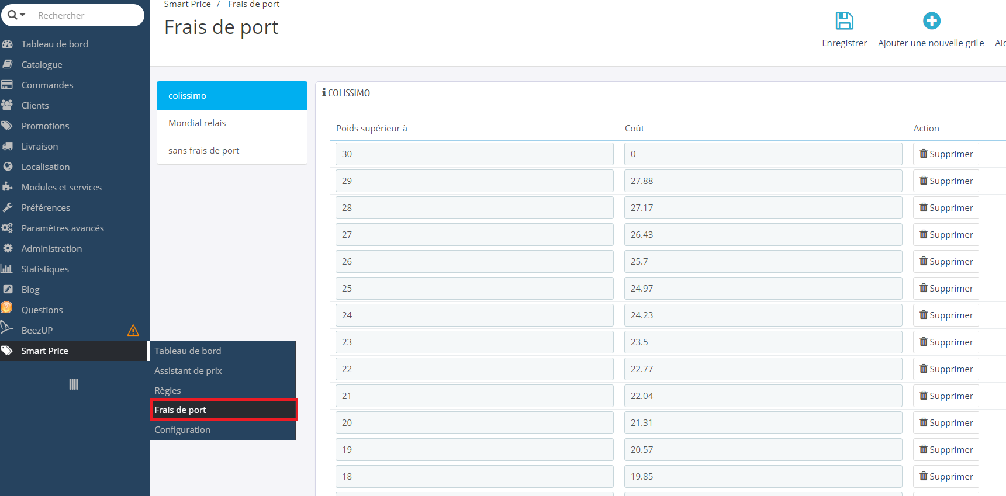The height and width of the screenshot is (496, 1006).
Task: Click trash icon in the weight 29 row
Action: tap(924, 181)
